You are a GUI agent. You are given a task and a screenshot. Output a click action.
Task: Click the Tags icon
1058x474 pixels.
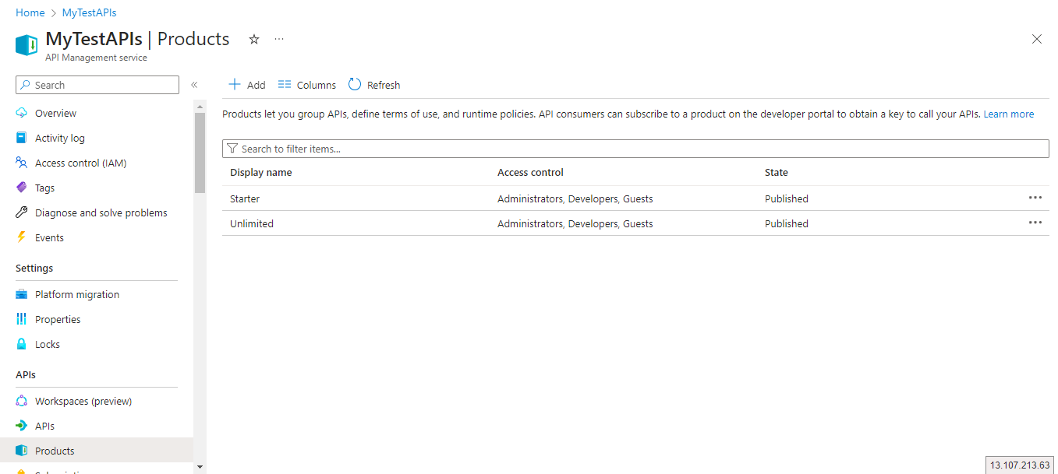coord(22,188)
